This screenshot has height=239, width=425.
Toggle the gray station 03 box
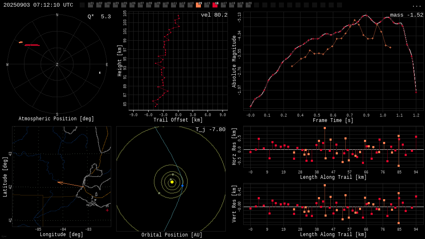pos(107,5)
